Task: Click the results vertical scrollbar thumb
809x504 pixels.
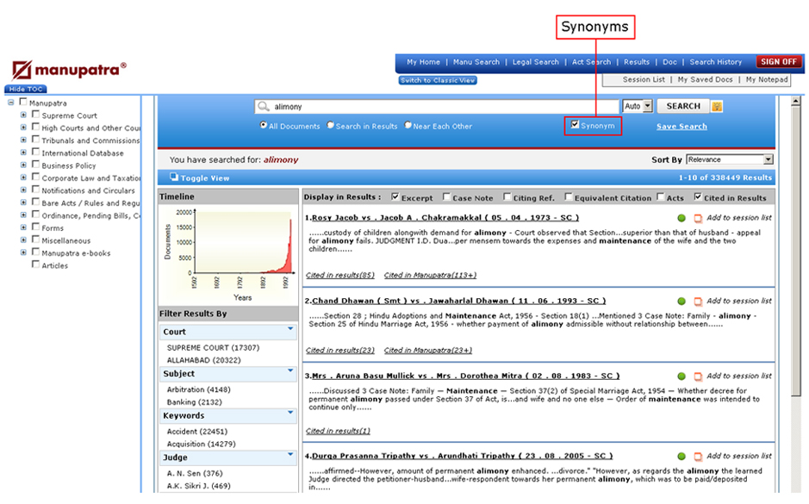Action: point(796,252)
